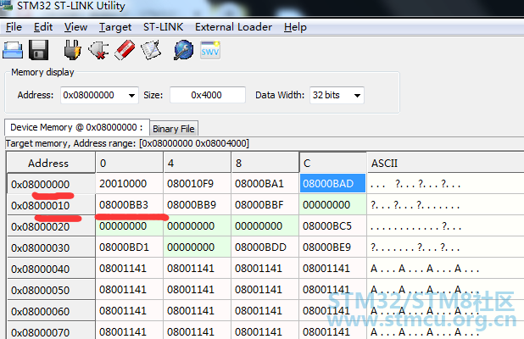The image size is (524, 339).
Task: Click the cell containing 080010F9
Action: [198, 183]
